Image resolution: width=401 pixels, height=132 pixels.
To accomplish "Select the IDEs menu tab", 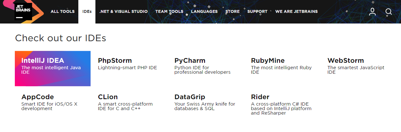I will click(x=87, y=12).
